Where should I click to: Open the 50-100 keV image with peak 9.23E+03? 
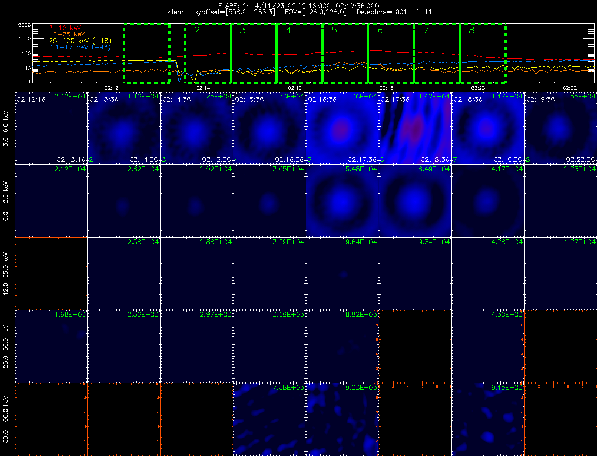pos(342,419)
